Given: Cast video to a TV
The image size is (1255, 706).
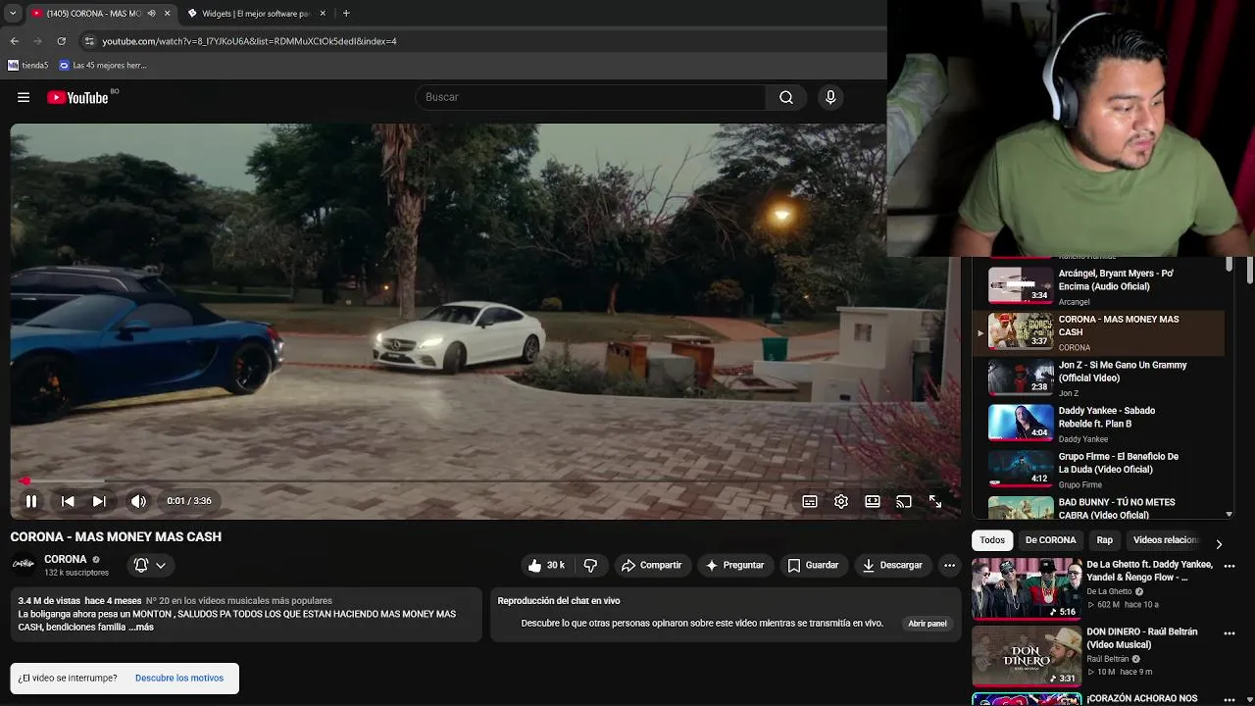Looking at the screenshot, I should [904, 501].
